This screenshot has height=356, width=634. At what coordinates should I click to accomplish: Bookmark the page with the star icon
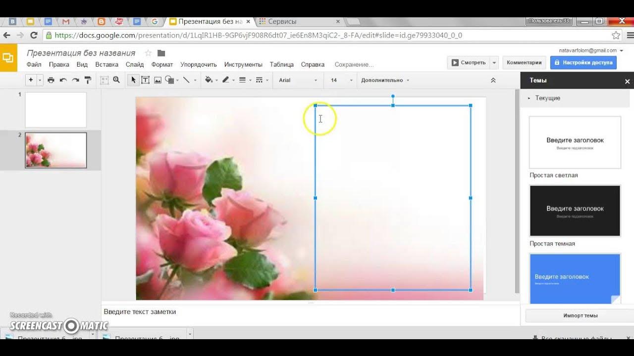[x=616, y=35]
